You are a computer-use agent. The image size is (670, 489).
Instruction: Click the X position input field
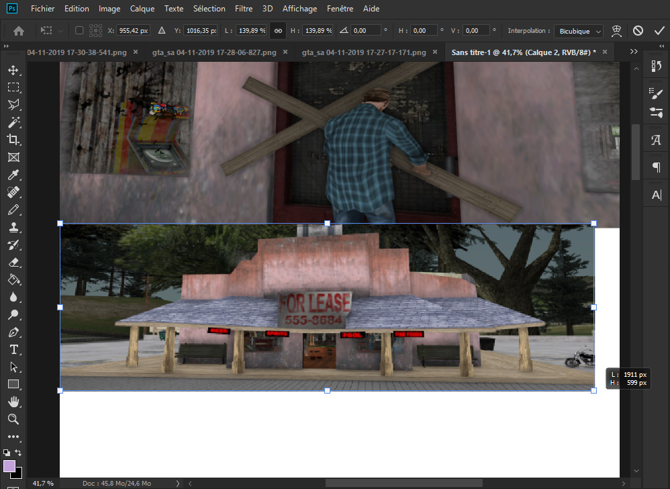[134, 31]
